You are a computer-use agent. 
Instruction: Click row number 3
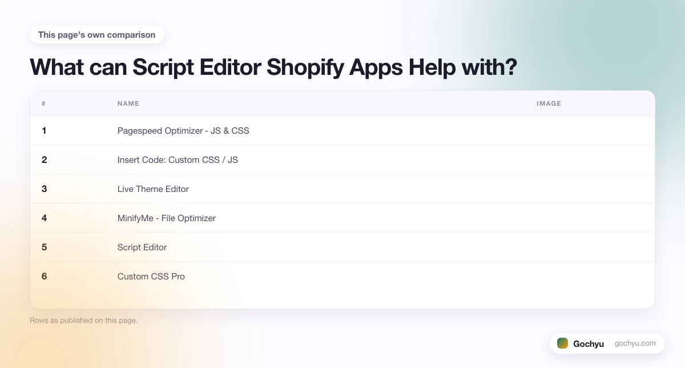click(44, 189)
